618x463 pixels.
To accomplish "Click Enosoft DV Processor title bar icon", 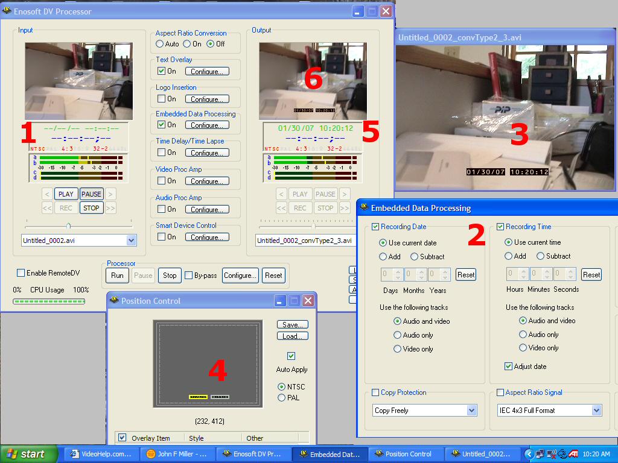I will coord(7,11).
